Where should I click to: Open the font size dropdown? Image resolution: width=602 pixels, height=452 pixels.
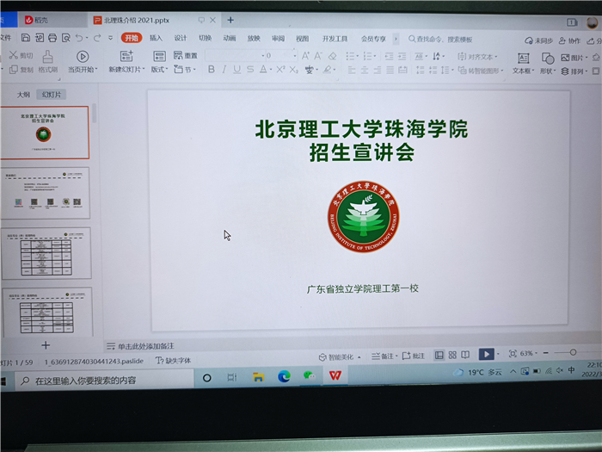coord(295,56)
